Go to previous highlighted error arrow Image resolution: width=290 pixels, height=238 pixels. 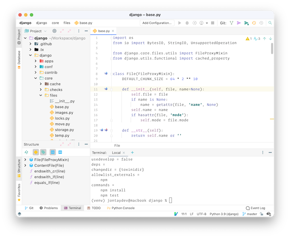(x=265, y=39)
